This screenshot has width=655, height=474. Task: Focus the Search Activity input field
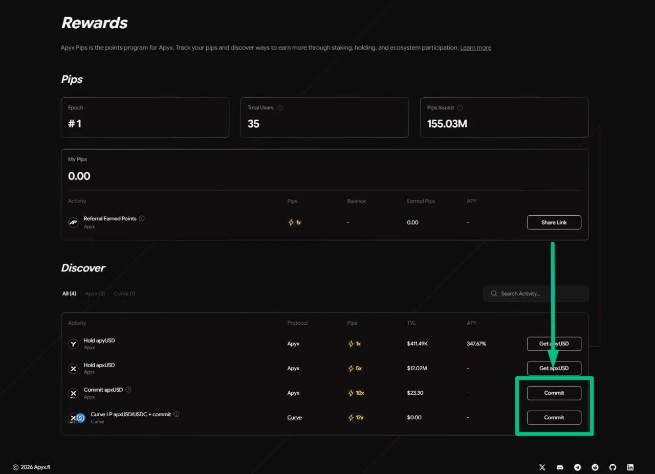[536, 294]
